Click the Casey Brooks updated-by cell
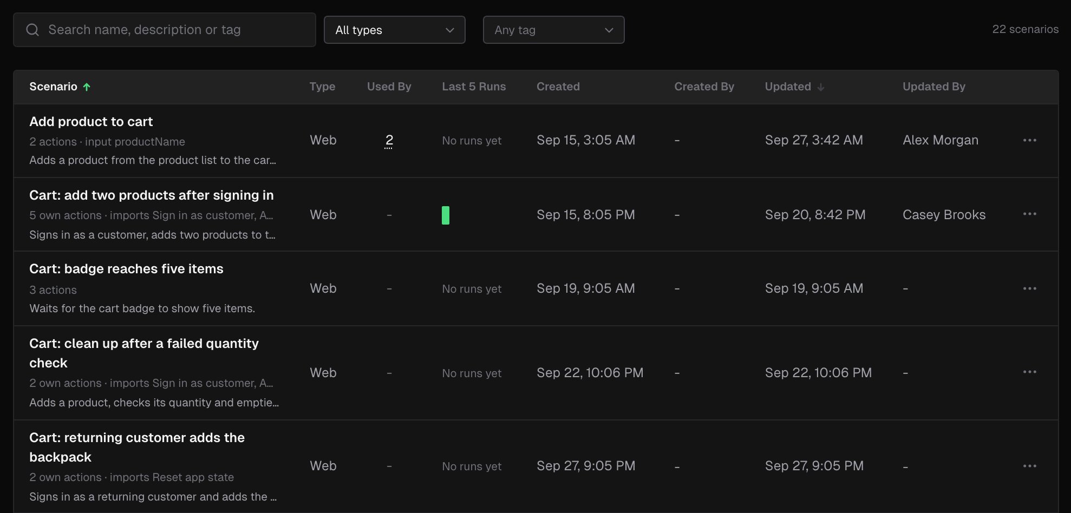The image size is (1071, 513). tap(944, 215)
